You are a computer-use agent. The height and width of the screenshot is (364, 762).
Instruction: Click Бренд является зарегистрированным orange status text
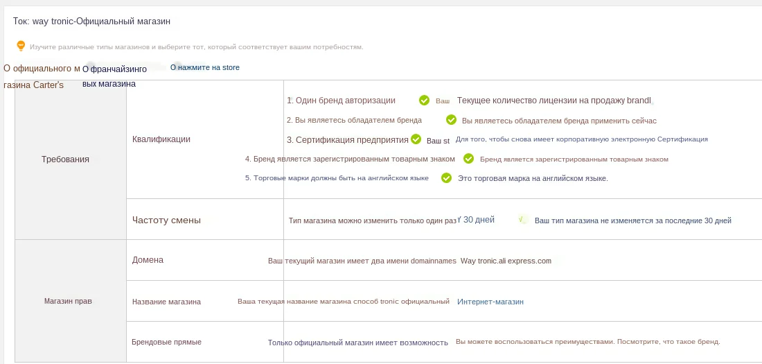[574, 159]
